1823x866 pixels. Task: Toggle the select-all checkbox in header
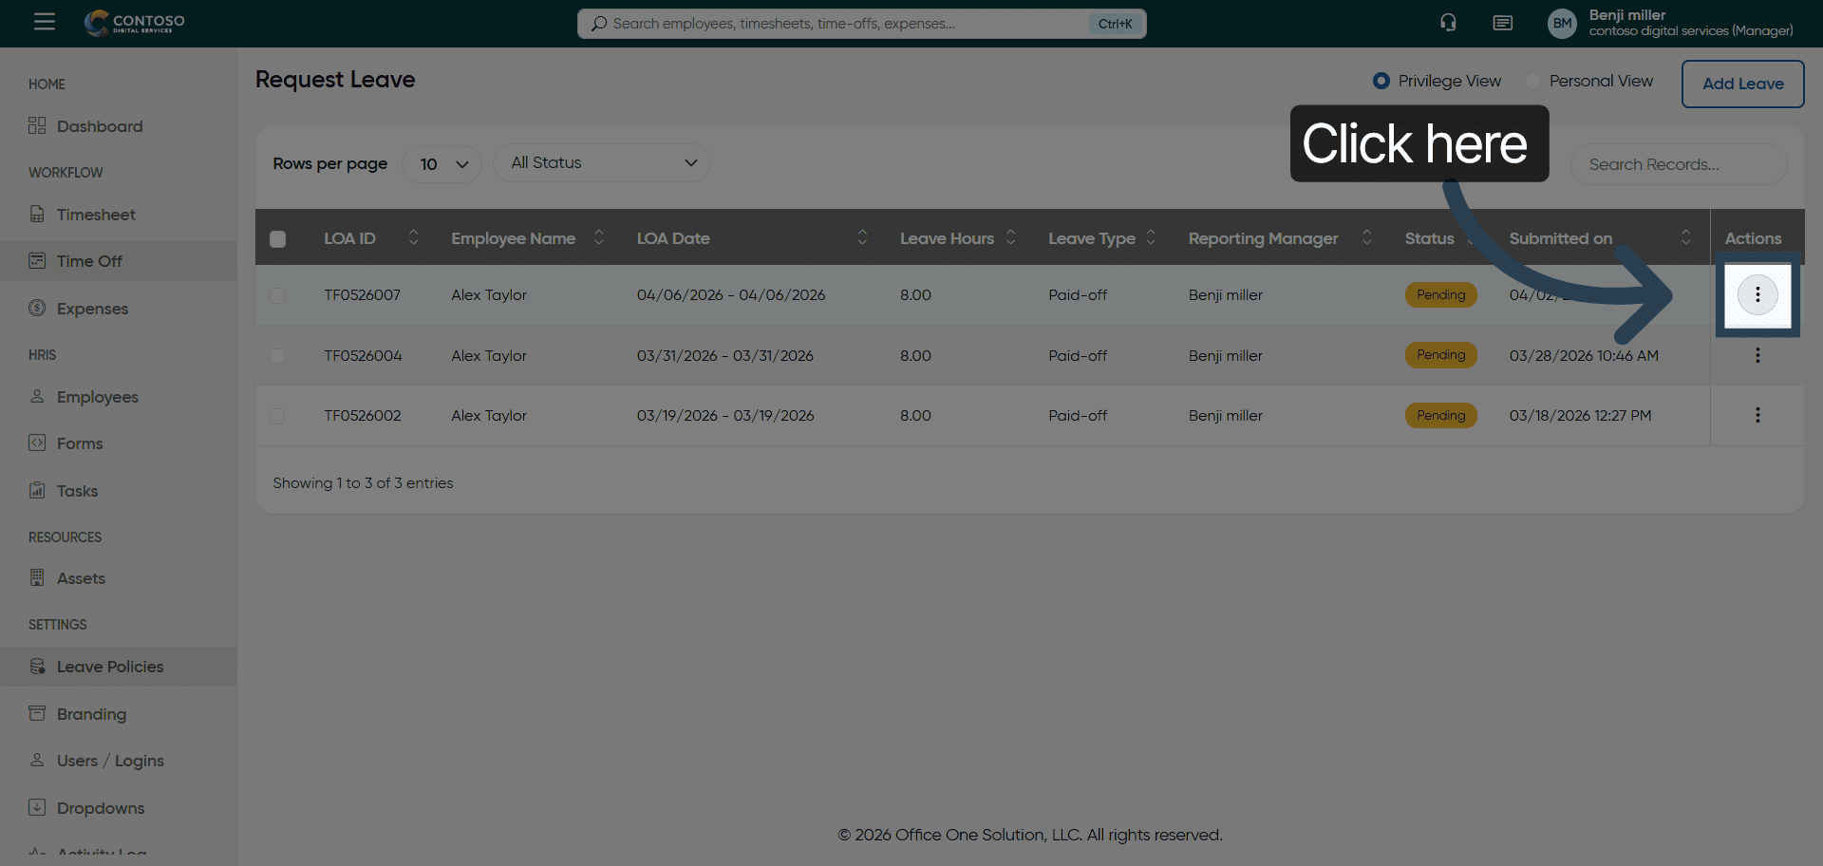(277, 239)
